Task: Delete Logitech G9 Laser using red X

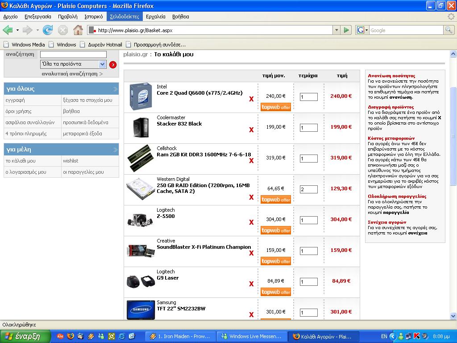Action: tap(251, 284)
